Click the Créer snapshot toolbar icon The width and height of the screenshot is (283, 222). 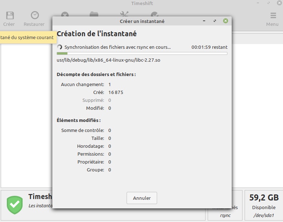pos(9,16)
